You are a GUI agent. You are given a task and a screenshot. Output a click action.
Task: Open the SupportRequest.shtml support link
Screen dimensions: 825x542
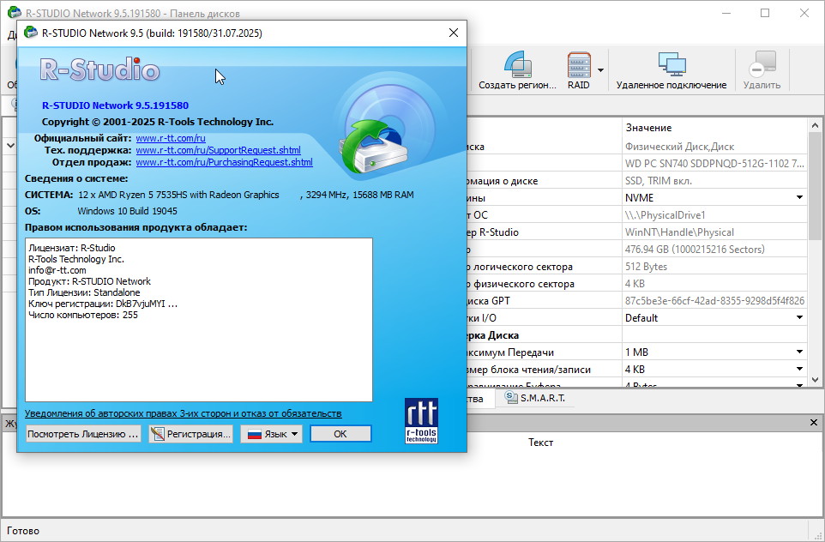pos(219,150)
